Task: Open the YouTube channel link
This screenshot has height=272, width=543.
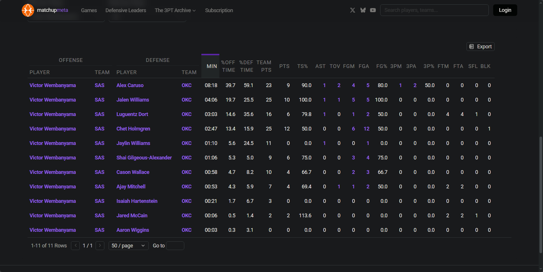Action: click(x=373, y=10)
